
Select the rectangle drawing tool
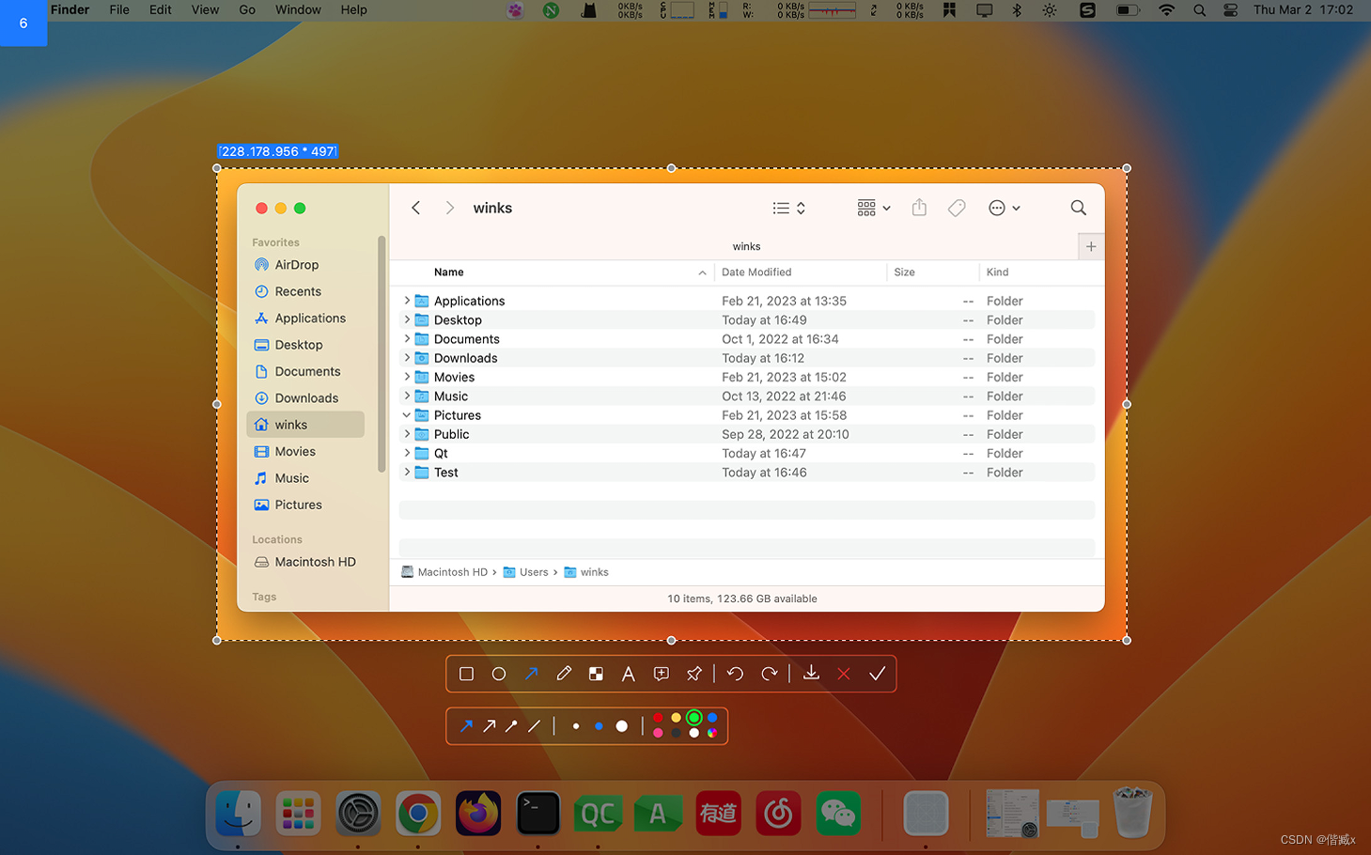click(466, 674)
